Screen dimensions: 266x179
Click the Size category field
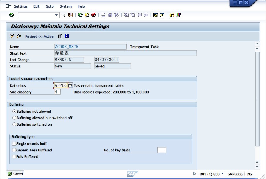(57, 92)
